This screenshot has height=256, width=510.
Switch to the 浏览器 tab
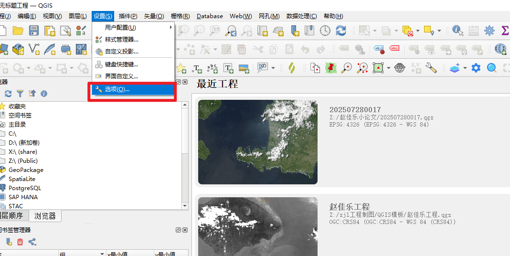pyautogui.click(x=45, y=216)
